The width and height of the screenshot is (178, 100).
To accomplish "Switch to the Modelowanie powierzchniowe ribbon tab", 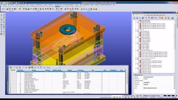I will pos(38,7).
